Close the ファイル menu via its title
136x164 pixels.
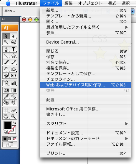pos(51,3)
